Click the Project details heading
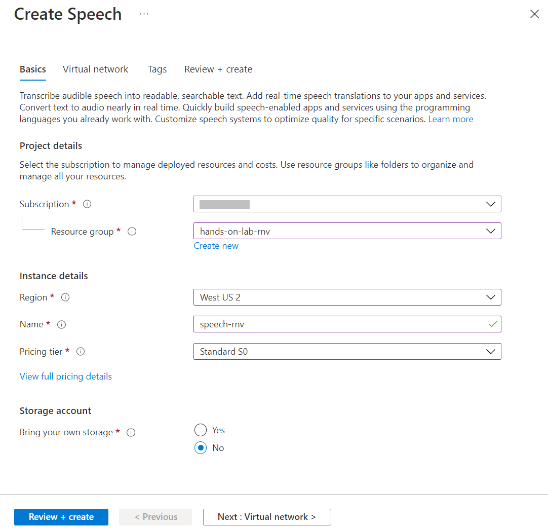 click(x=51, y=146)
